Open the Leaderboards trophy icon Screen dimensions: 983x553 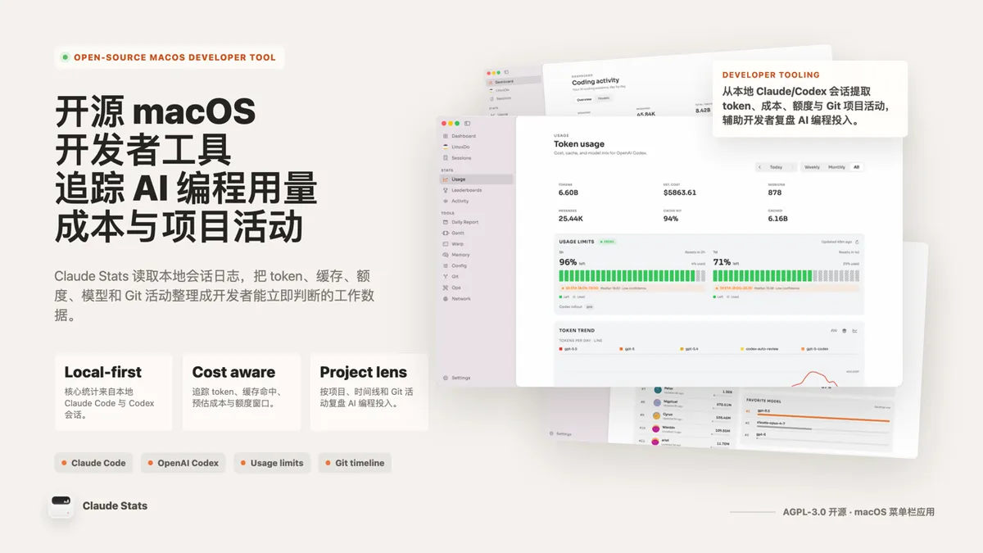446,190
